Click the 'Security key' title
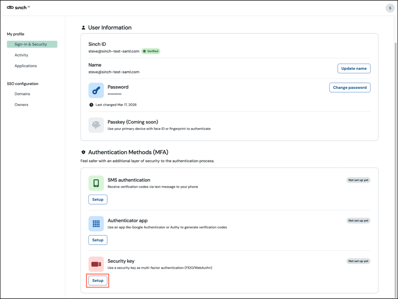 (x=121, y=261)
